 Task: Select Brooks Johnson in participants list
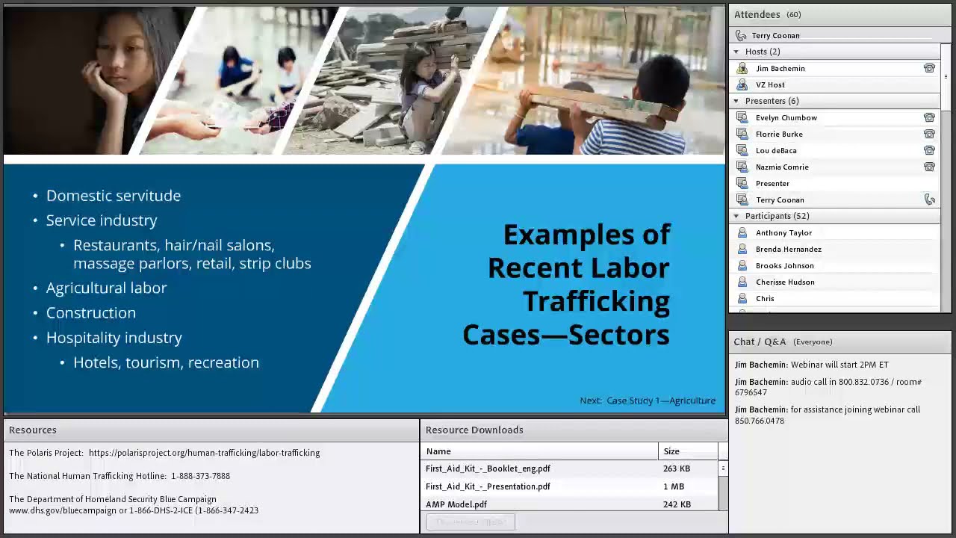point(784,265)
